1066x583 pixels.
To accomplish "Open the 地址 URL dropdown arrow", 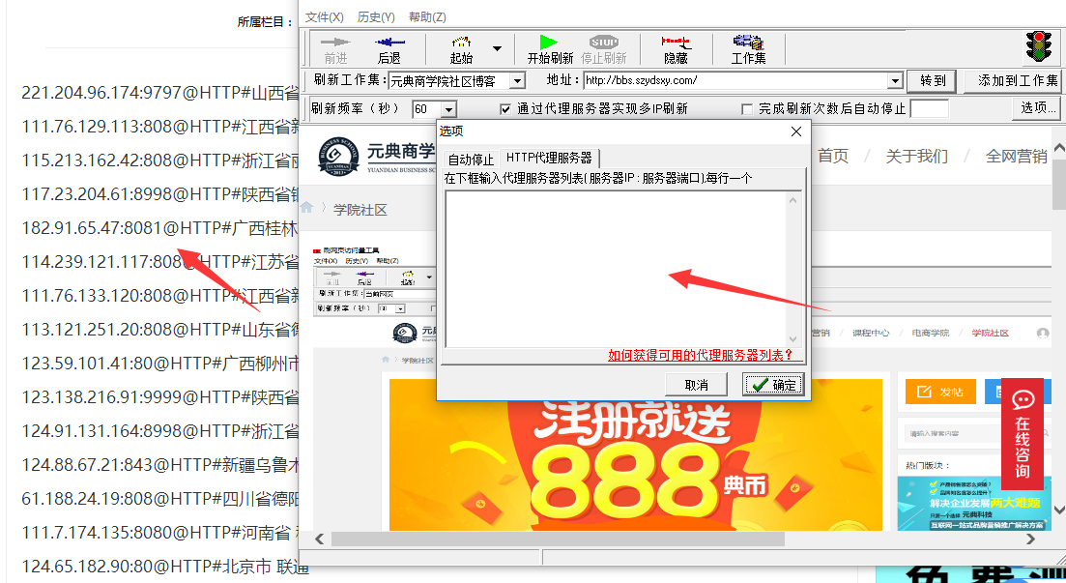I will pyautogui.click(x=895, y=81).
